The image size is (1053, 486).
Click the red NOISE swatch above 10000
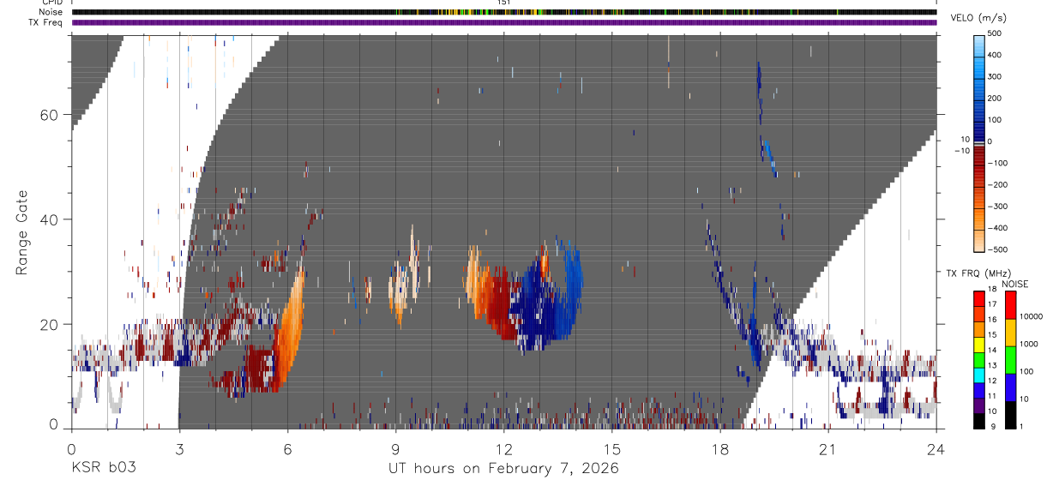(x=1010, y=305)
